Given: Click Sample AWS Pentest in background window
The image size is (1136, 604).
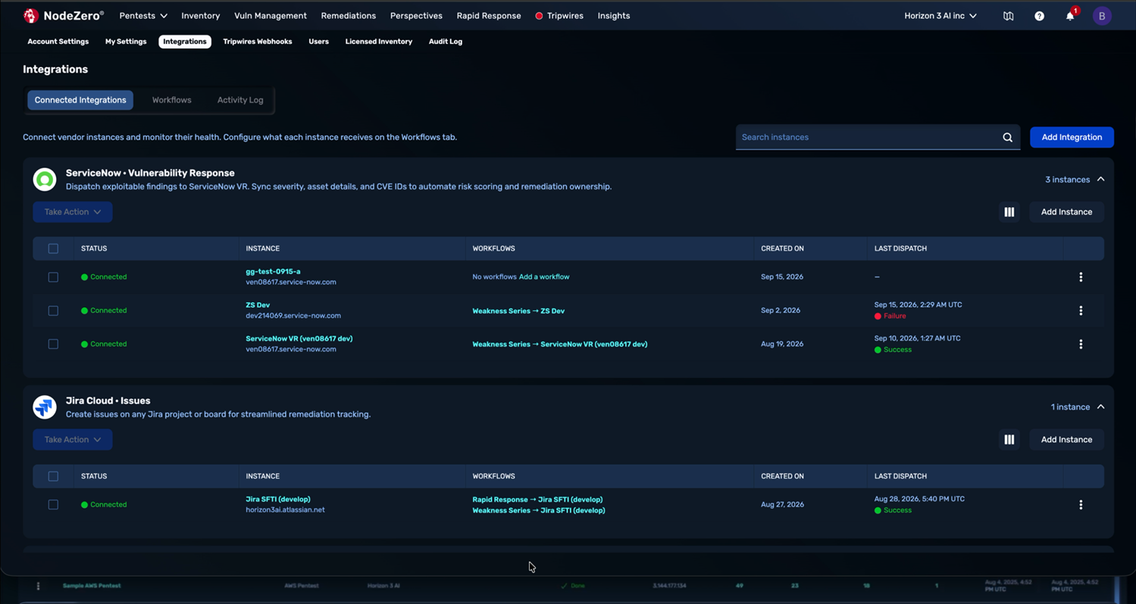Looking at the screenshot, I should coord(92,586).
